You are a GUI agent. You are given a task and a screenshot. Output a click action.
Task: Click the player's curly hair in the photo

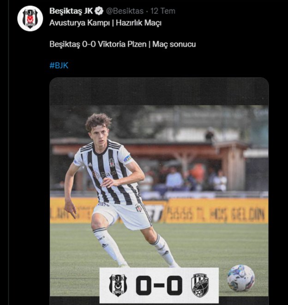click(98, 122)
